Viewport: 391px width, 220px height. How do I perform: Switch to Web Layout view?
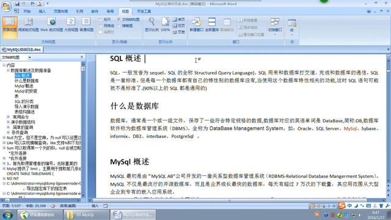51,25
